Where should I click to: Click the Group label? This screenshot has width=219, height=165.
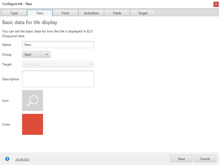click(x=7, y=55)
